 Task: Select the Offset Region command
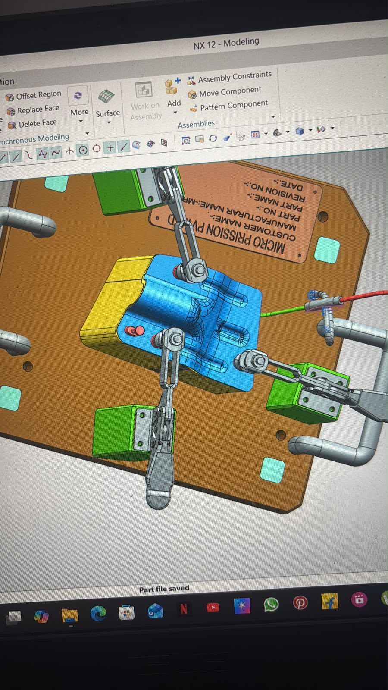click(x=34, y=95)
